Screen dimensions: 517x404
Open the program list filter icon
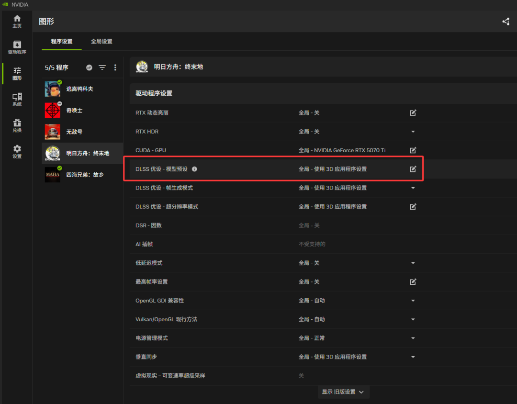pos(102,67)
